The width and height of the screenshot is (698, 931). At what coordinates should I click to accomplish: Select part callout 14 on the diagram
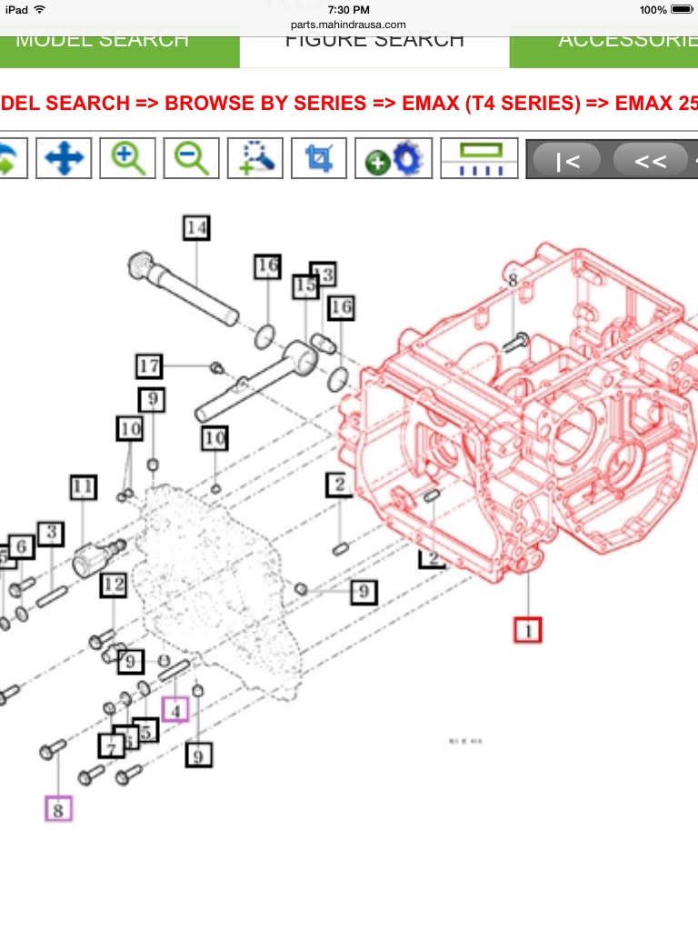pos(196,227)
